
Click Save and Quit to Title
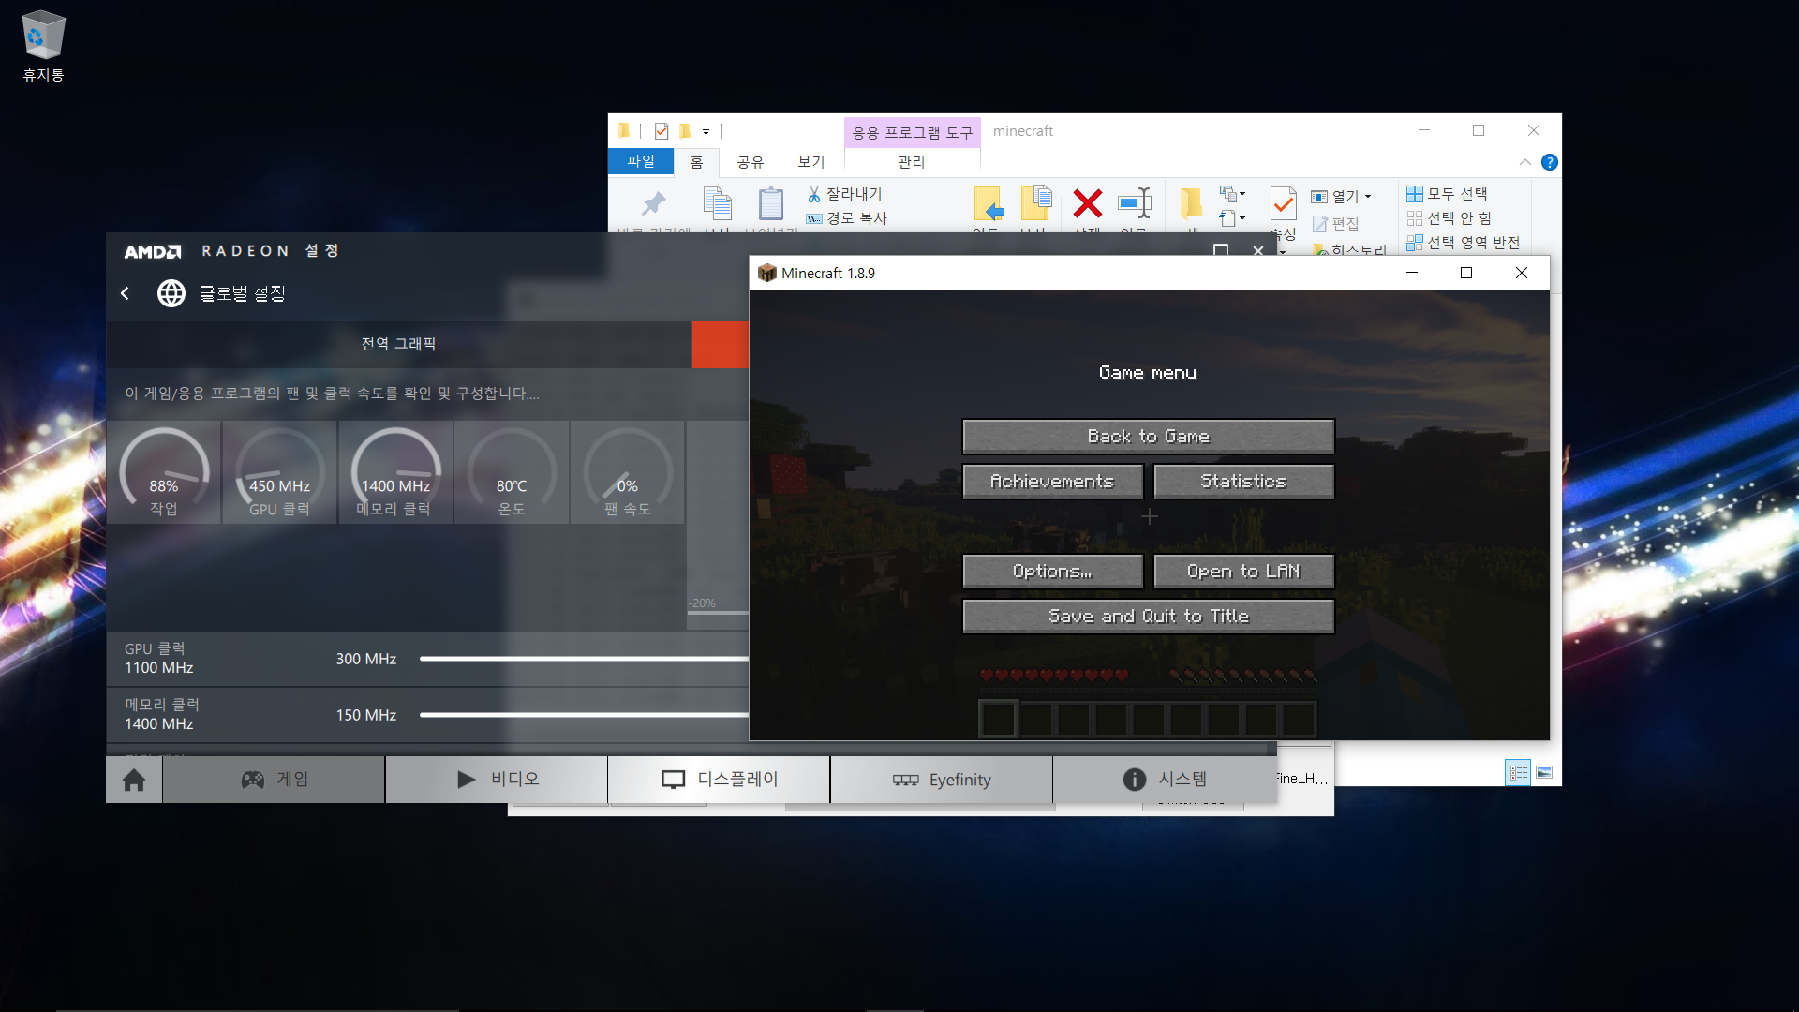tap(1148, 617)
